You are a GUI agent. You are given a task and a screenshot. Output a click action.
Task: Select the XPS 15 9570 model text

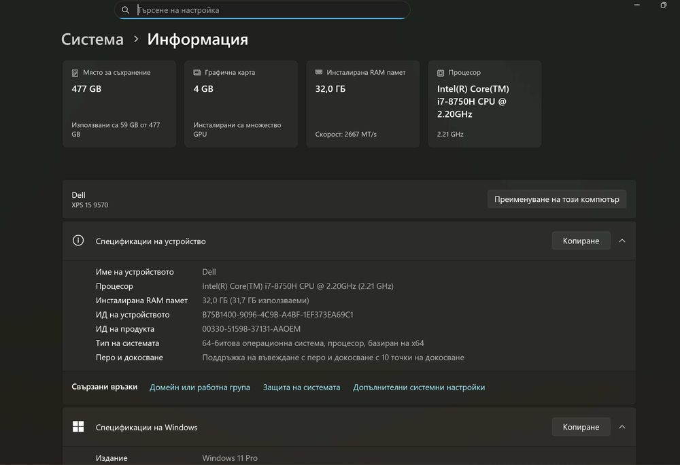click(x=90, y=205)
